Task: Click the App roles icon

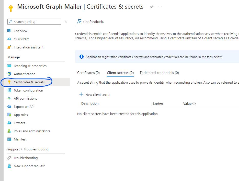Action: pyautogui.click(x=9, y=114)
